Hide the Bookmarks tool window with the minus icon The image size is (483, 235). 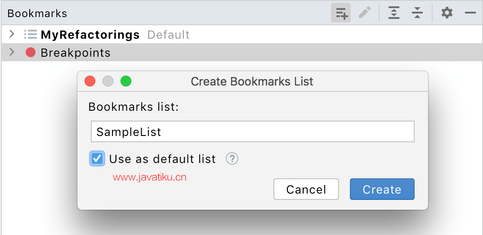pyautogui.click(x=470, y=13)
